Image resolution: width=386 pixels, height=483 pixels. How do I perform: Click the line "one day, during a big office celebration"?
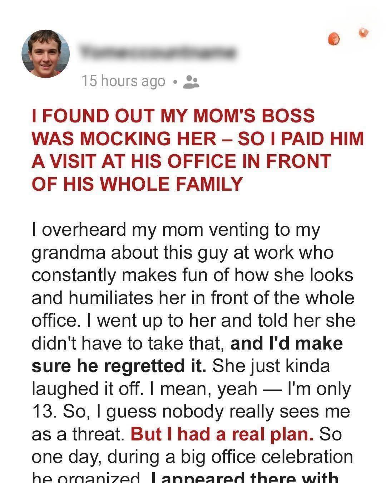(192, 457)
